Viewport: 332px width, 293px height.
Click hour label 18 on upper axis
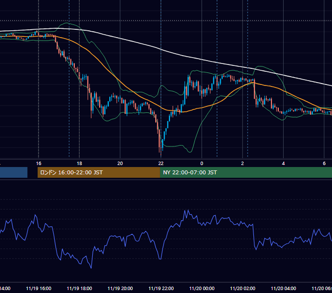point(80,163)
